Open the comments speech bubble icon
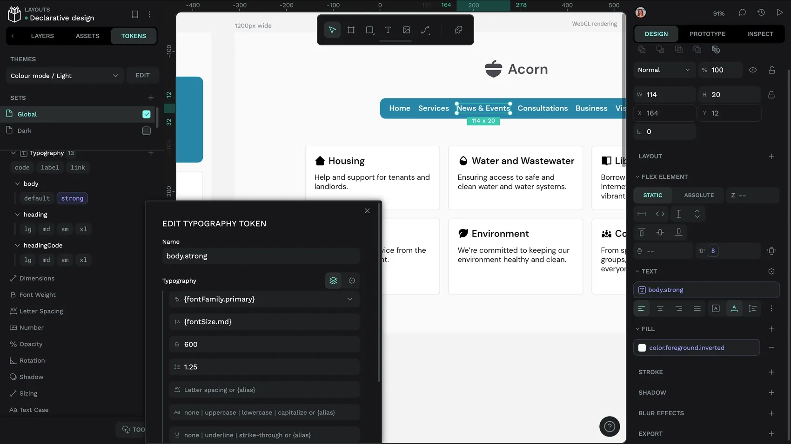This screenshot has width=791, height=444. point(742,13)
